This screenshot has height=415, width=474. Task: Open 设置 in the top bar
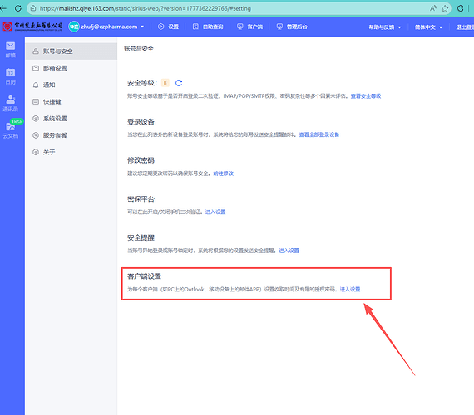click(x=168, y=27)
